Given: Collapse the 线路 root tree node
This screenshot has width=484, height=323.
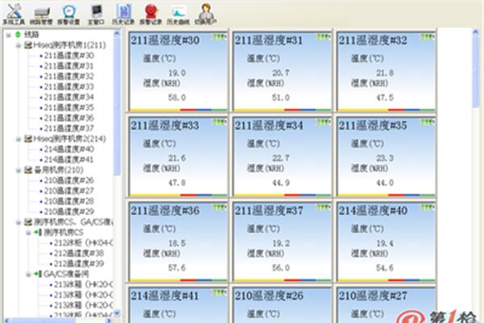Looking at the screenshot, I should click(x=9, y=35).
